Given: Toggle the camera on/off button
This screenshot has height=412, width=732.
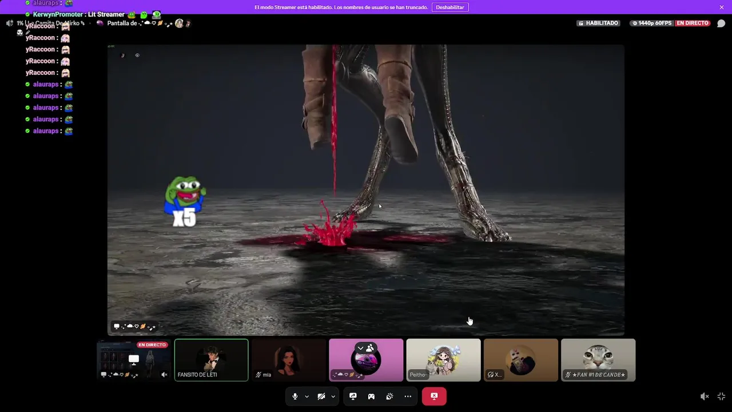Looking at the screenshot, I should click(321, 397).
